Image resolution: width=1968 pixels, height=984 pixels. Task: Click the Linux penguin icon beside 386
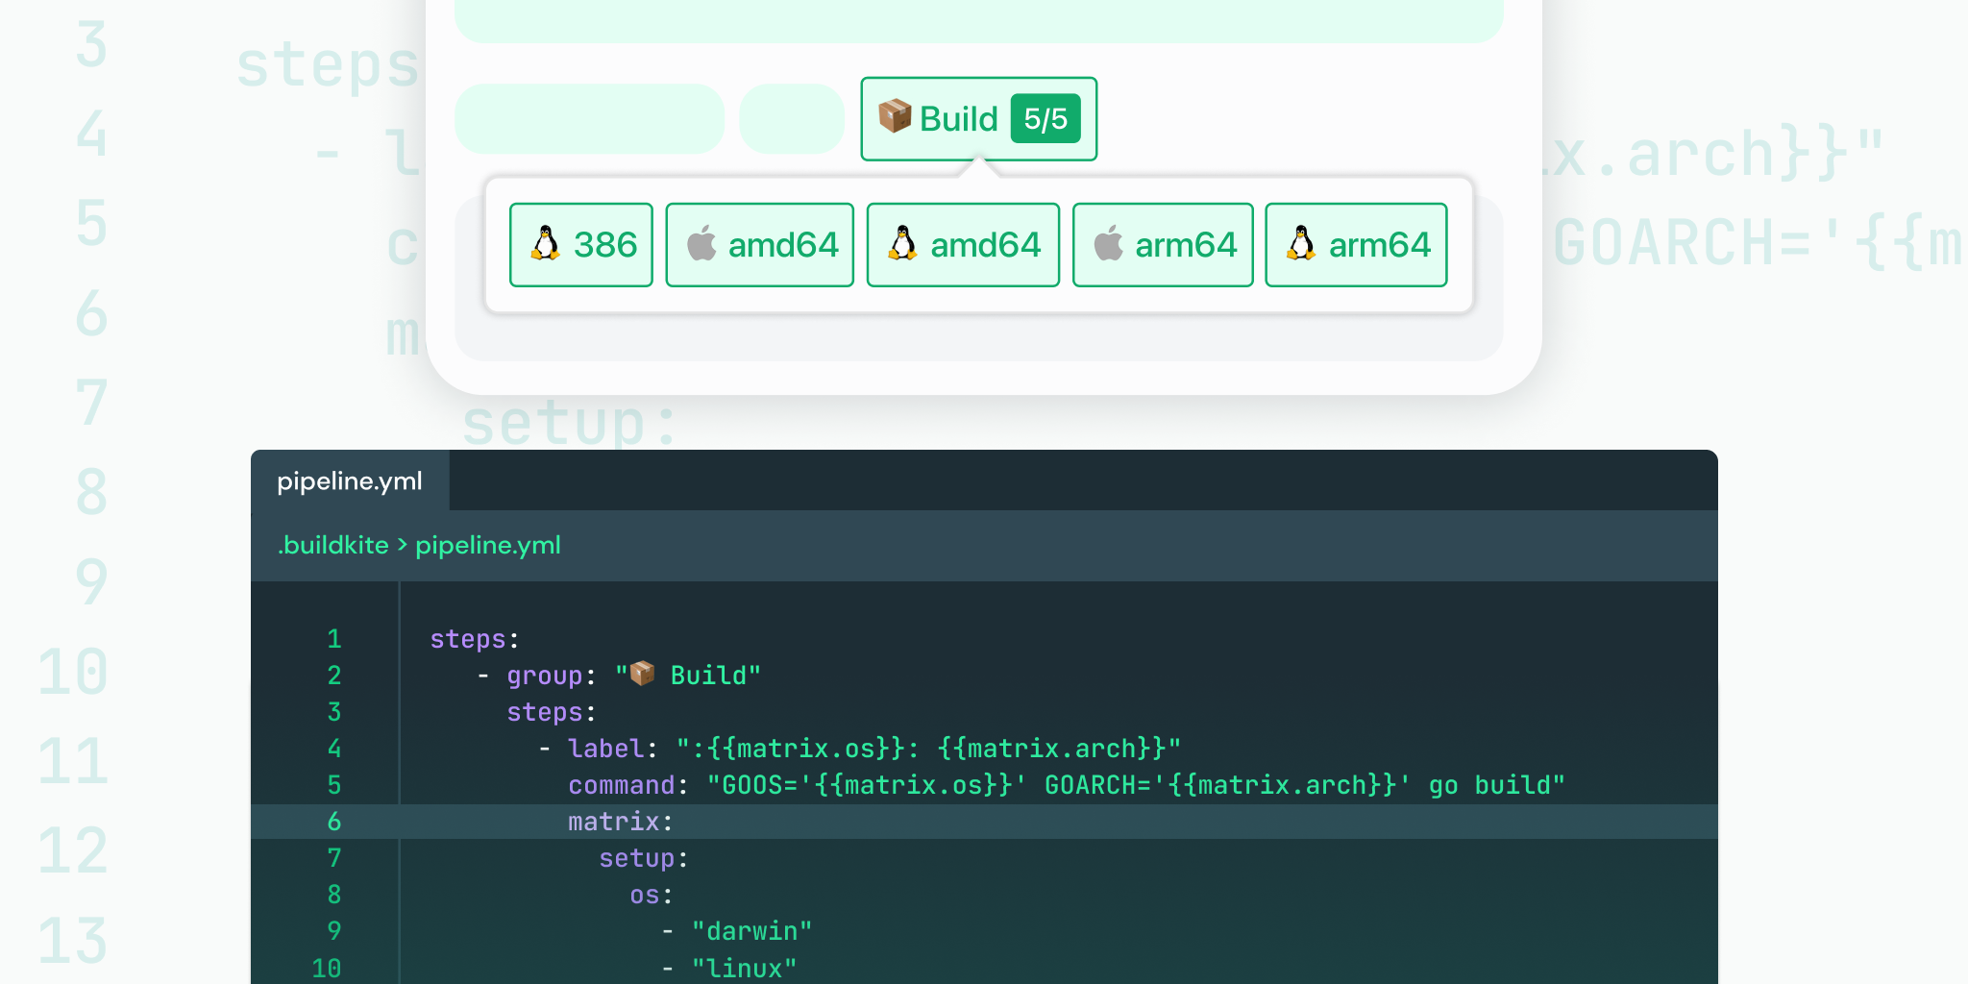[546, 244]
